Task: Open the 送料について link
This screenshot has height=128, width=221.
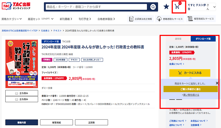Action: 177,125
